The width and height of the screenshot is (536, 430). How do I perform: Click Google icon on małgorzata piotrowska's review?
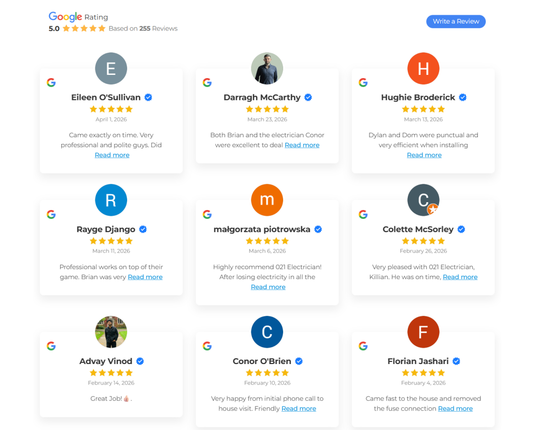tap(207, 214)
